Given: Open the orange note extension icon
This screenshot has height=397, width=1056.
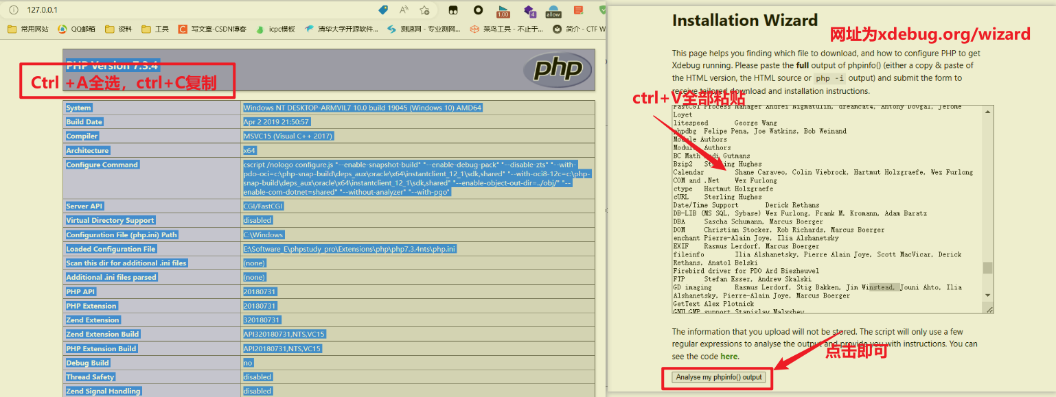Looking at the screenshot, I should click(x=578, y=10).
